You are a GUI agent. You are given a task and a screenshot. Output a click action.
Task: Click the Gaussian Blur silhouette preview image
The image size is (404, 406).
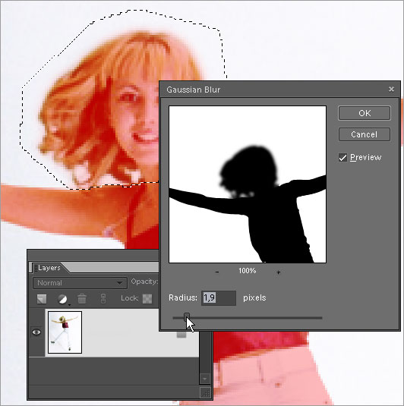(248, 184)
